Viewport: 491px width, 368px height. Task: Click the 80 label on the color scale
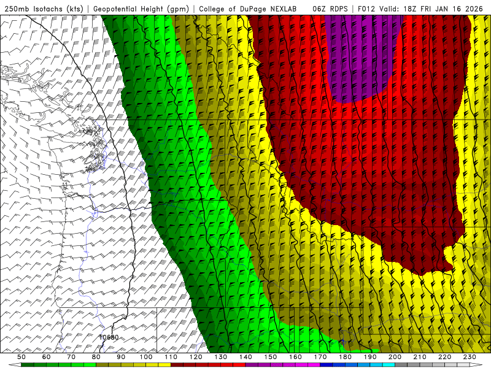(96, 357)
